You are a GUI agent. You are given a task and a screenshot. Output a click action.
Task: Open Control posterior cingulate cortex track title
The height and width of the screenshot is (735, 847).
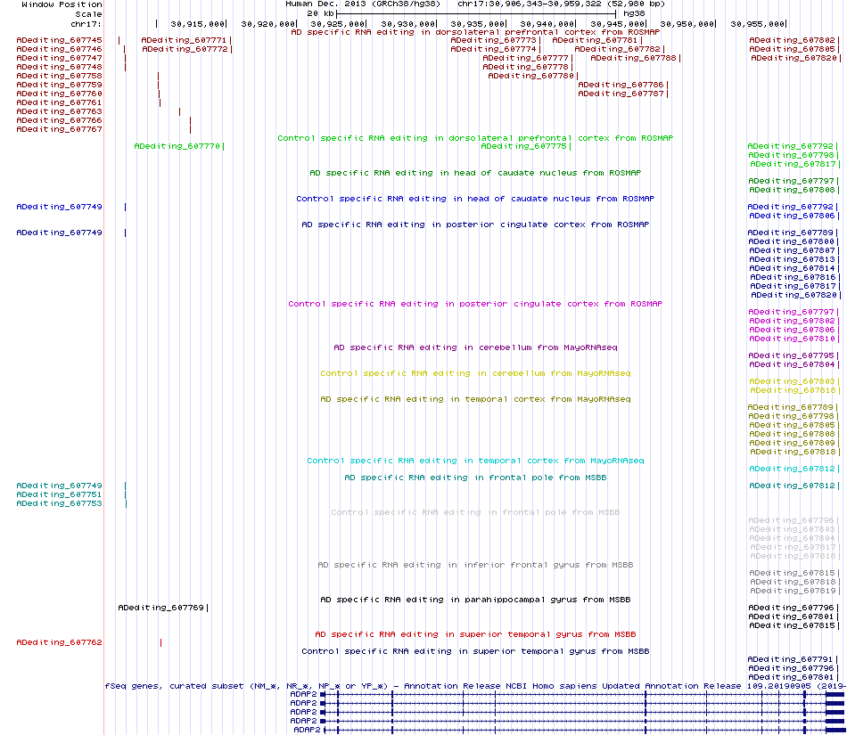tap(475, 304)
